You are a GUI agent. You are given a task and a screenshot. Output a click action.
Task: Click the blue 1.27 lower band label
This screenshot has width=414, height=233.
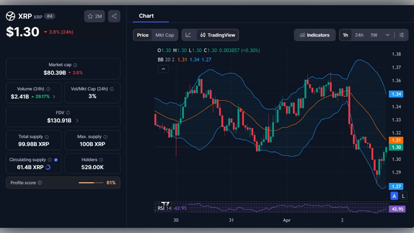tap(396, 186)
